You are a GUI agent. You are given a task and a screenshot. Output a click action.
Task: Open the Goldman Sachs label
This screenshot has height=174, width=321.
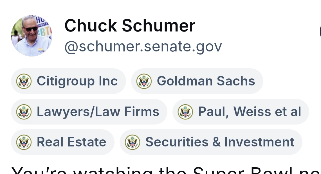206,81
